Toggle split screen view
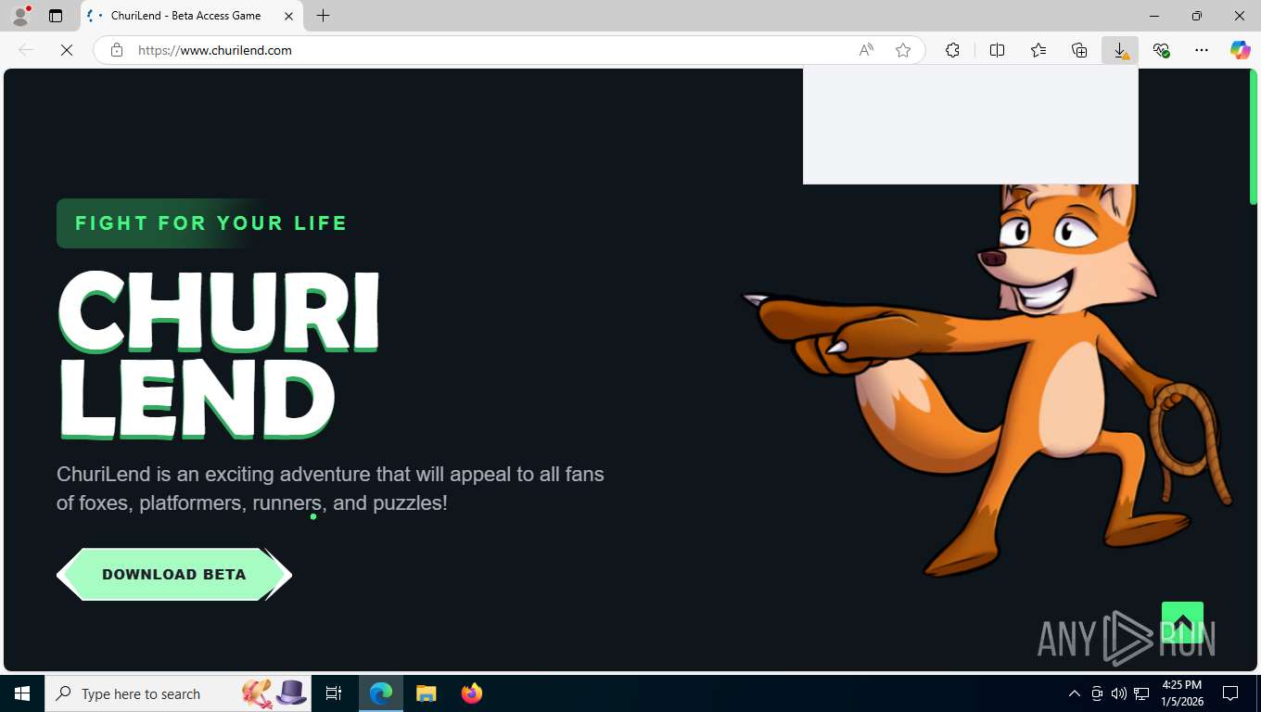The height and width of the screenshot is (712, 1261). (x=998, y=50)
